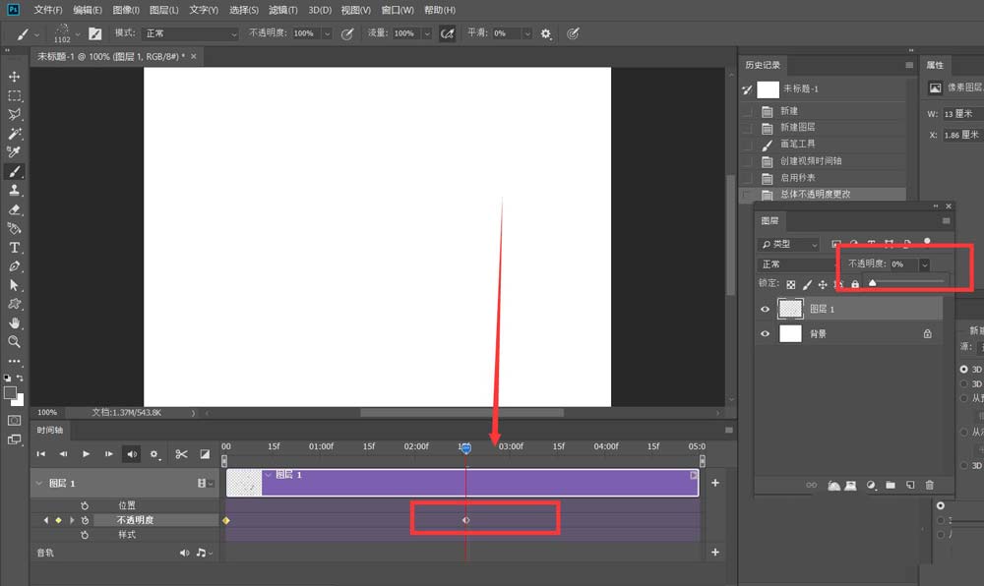Image resolution: width=984 pixels, height=586 pixels.
Task: Mute the 音轨 audio track
Action: point(184,553)
